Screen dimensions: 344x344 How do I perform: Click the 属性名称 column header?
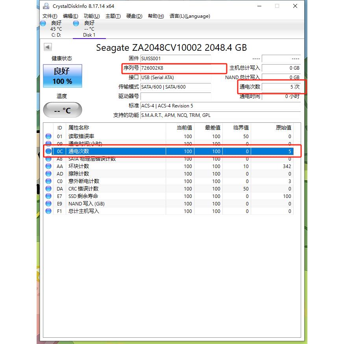pyautogui.click(x=116, y=128)
